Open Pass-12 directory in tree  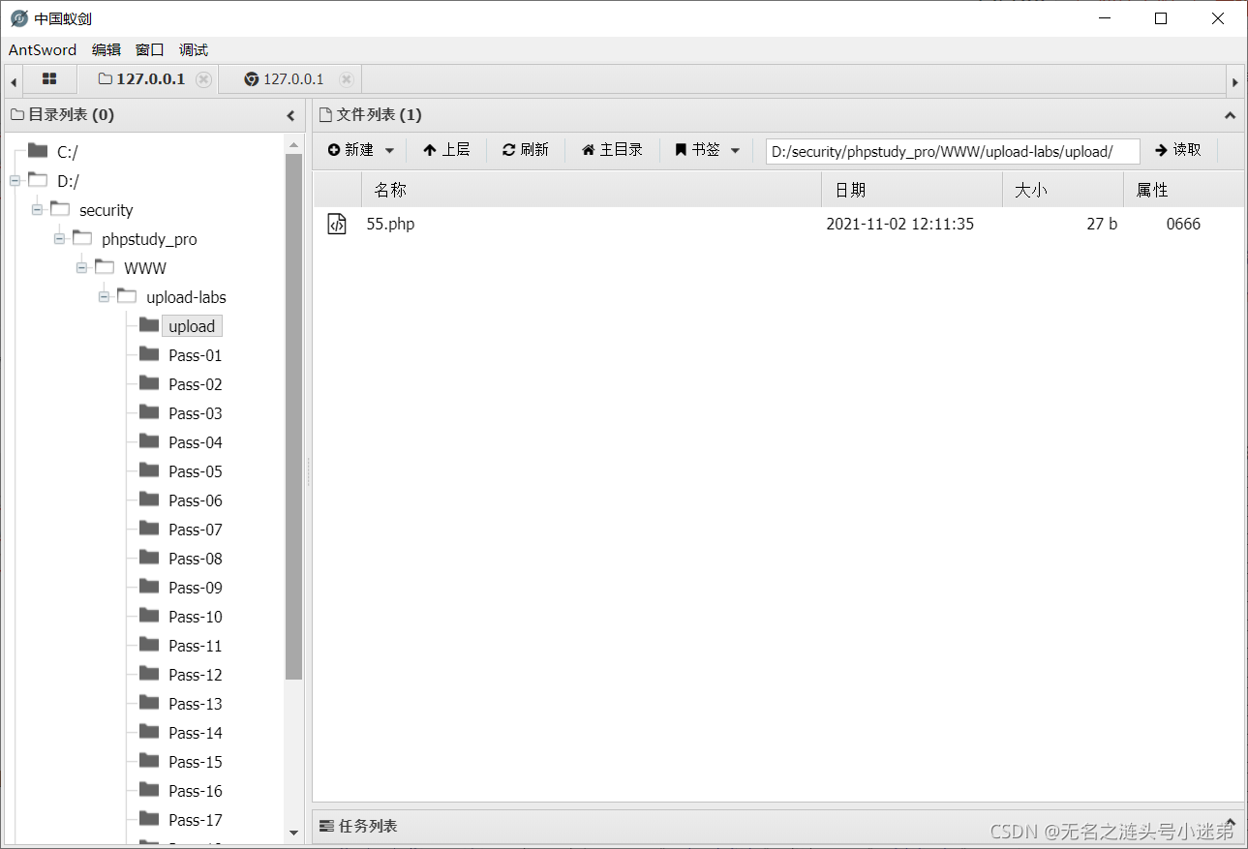coord(196,675)
